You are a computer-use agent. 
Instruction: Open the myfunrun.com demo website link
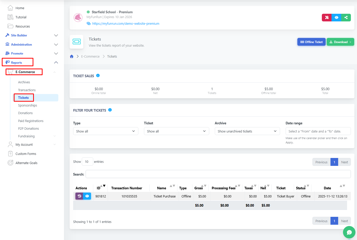point(126,24)
